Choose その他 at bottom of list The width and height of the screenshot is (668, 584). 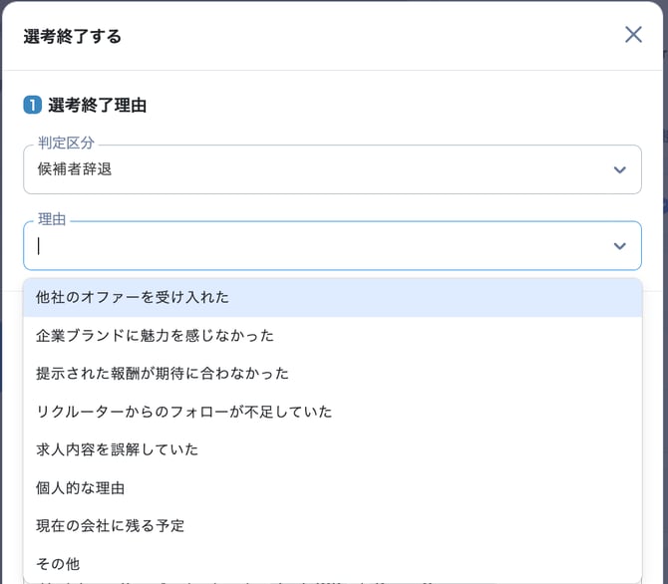[58, 564]
